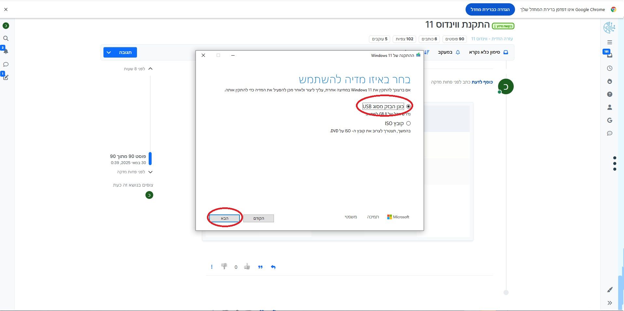Click the בקשת מידע tag badge
This screenshot has height=311, width=624.
coord(503,26)
